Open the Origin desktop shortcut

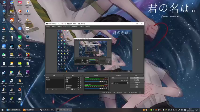20,90
